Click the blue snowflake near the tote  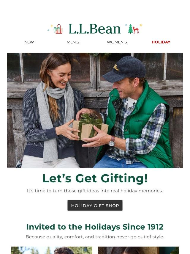[48, 30]
